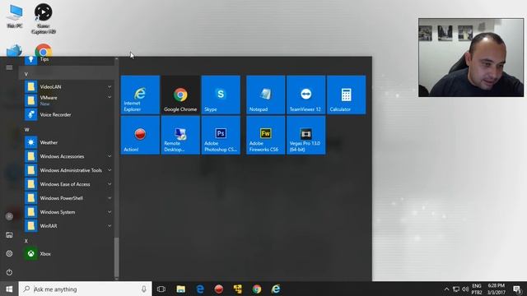Select the screen capture desktop shortcut
527x296 pixels.
point(44,19)
